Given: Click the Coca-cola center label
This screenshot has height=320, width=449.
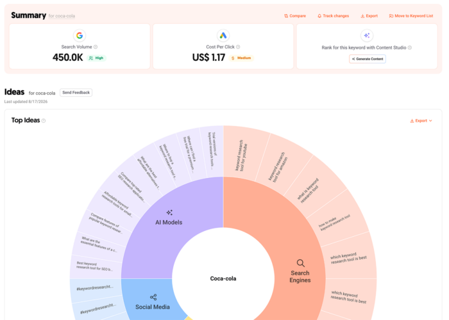Looking at the screenshot, I should 223,278.
